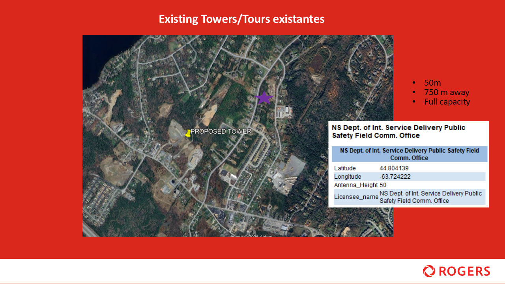Screen dimensions: 505x284
Task: Click the Antenna_Height value 50
Action: [383, 185]
